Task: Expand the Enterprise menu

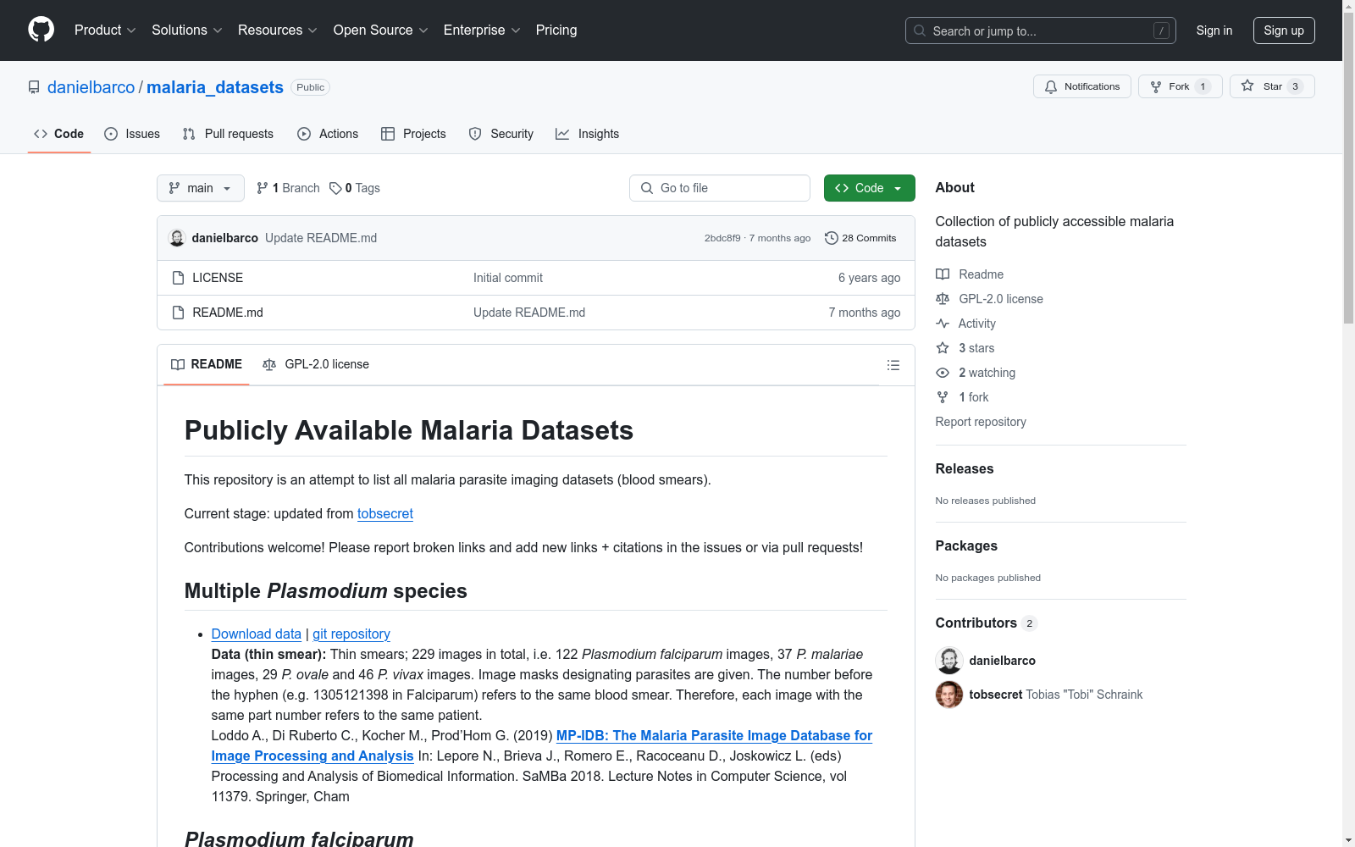Action: click(482, 30)
